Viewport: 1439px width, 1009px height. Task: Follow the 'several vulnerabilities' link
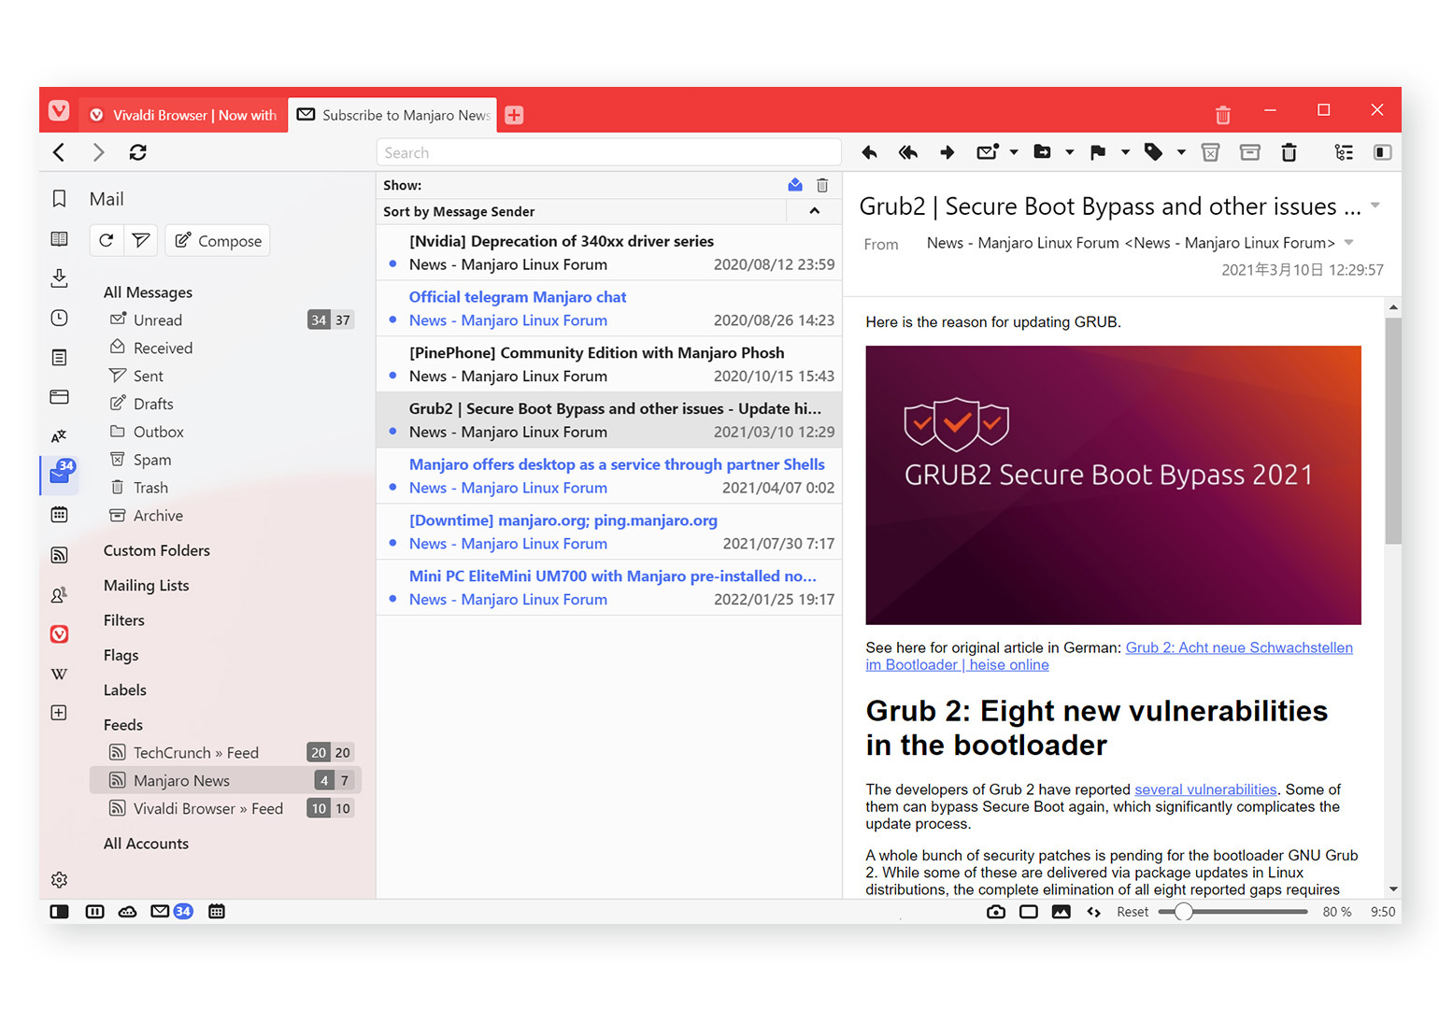point(1205,789)
